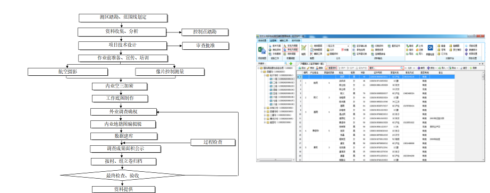Click the red-outlined view data button on grid toolbar
Image resolution: width=490 pixels, height=193 pixels.
click(331, 68)
